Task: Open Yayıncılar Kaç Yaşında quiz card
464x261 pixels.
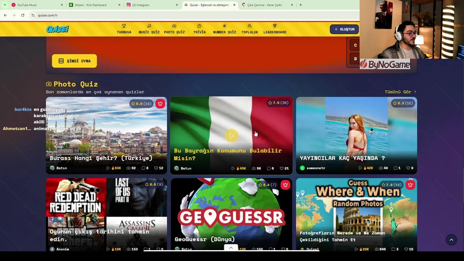Action: tap(356, 135)
